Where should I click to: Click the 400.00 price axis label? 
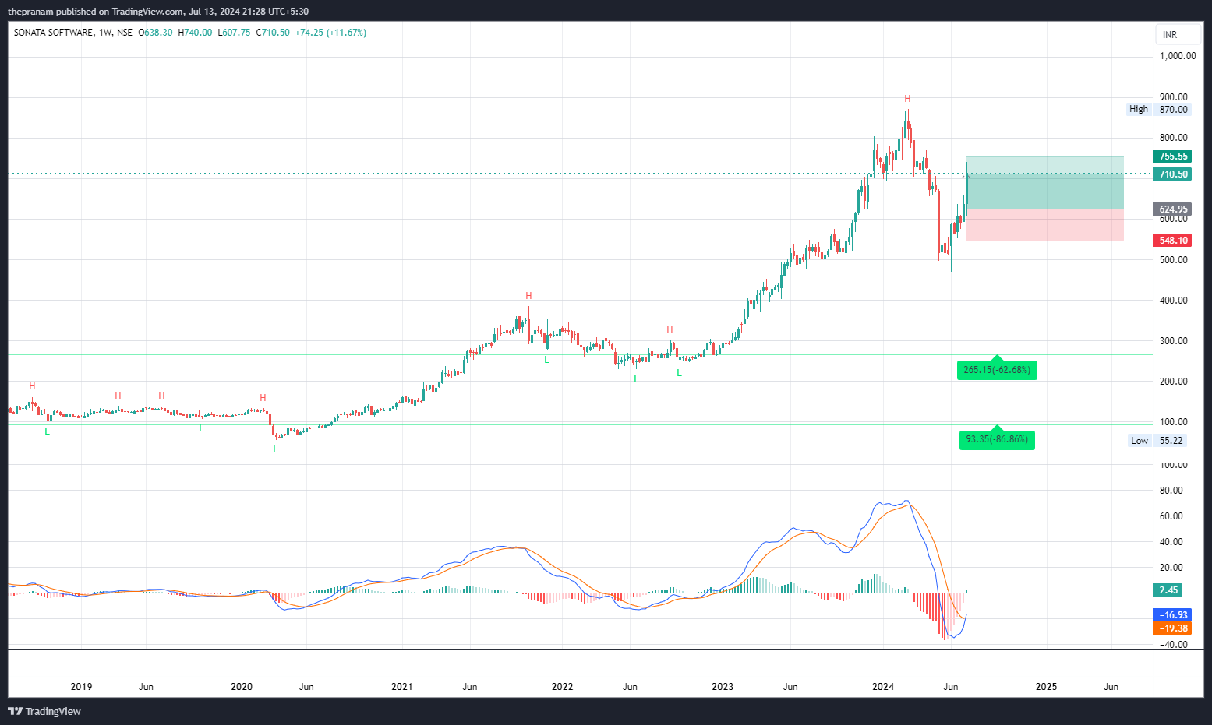1174,301
